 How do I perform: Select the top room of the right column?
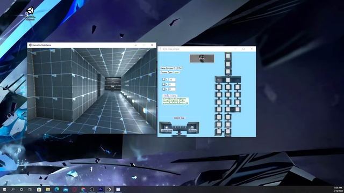pyautogui.click(x=237, y=87)
